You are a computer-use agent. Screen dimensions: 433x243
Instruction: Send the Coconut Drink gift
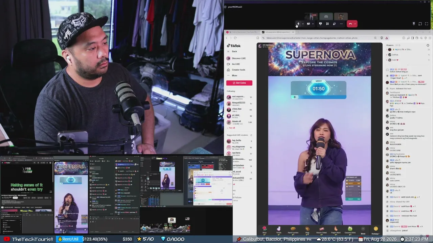[350, 230]
